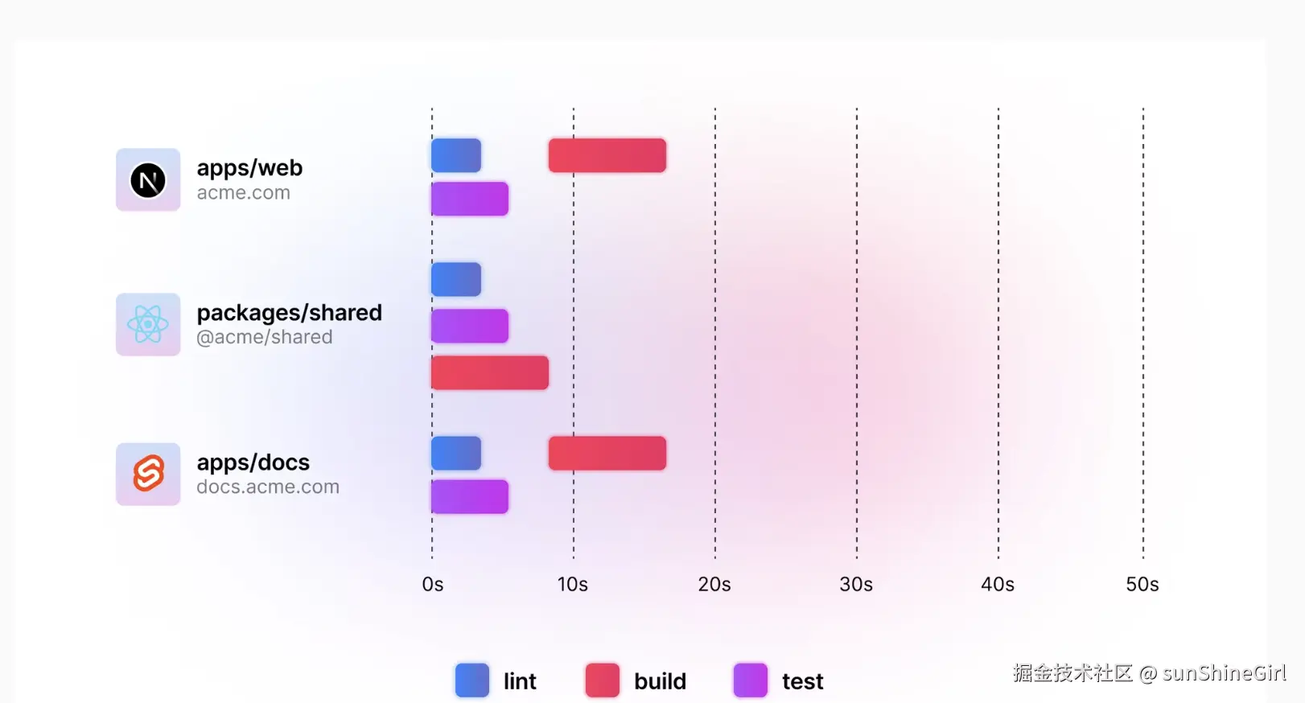The image size is (1305, 703).
Task: Click the React icon for packages/shared
Action: [148, 324]
